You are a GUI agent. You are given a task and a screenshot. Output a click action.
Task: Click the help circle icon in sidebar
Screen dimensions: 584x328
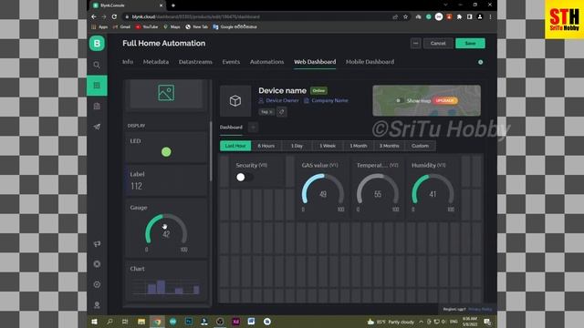coord(97,284)
